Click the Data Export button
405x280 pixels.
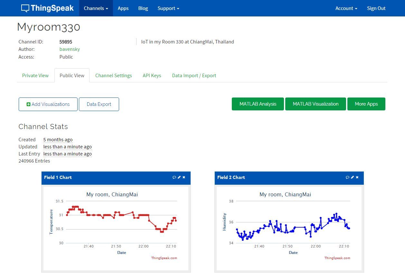coord(99,104)
